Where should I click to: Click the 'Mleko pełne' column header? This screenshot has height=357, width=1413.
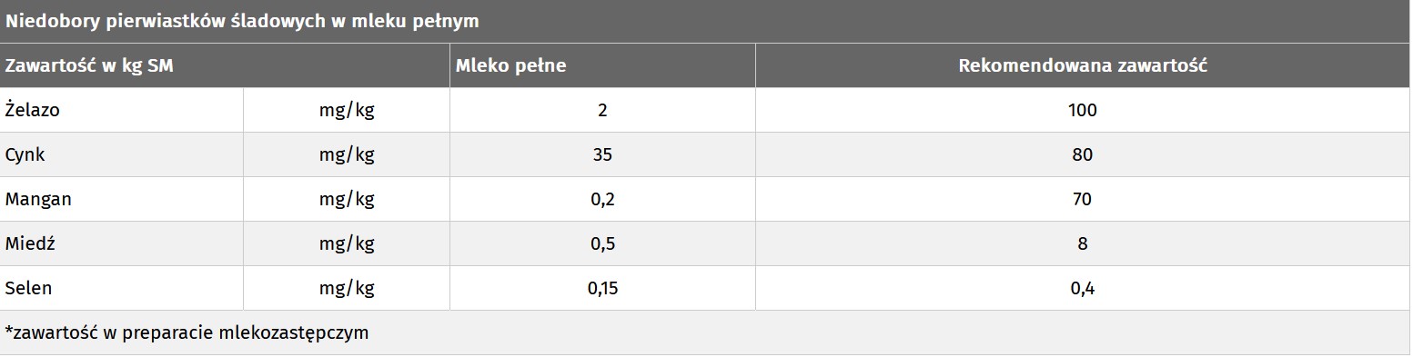pyautogui.click(x=510, y=65)
